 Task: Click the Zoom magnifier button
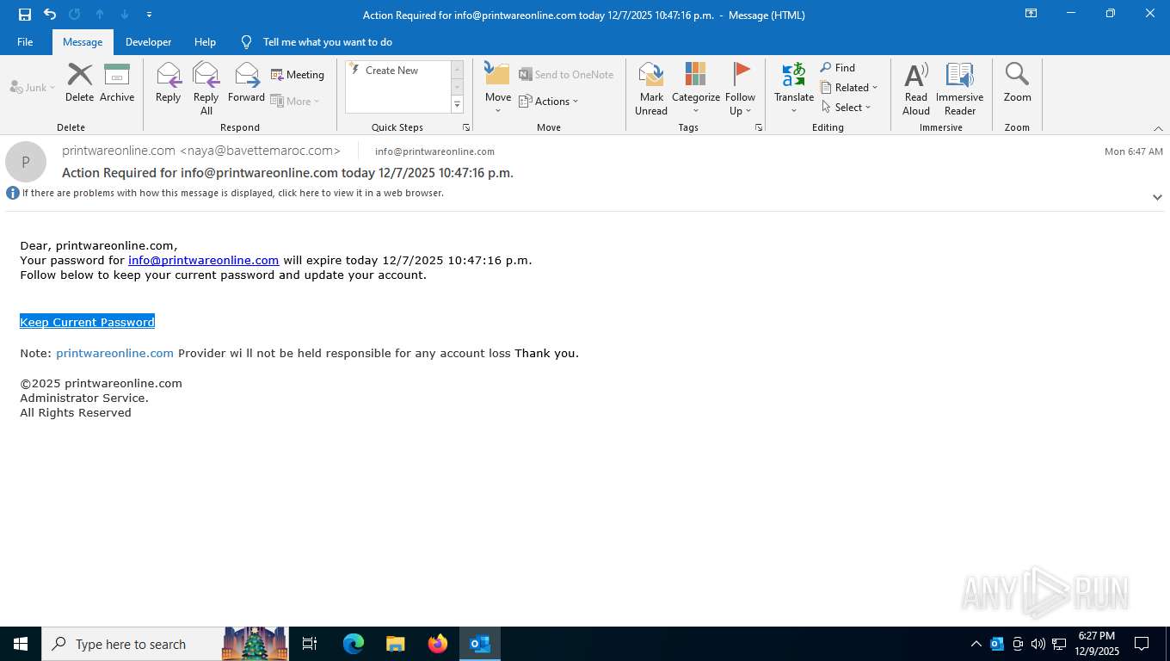pyautogui.click(x=1017, y=83)
